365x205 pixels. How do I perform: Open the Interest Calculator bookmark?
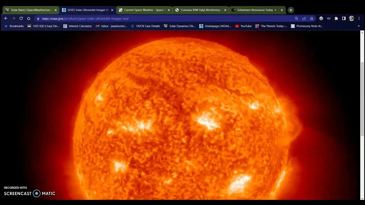coord(78,26)
